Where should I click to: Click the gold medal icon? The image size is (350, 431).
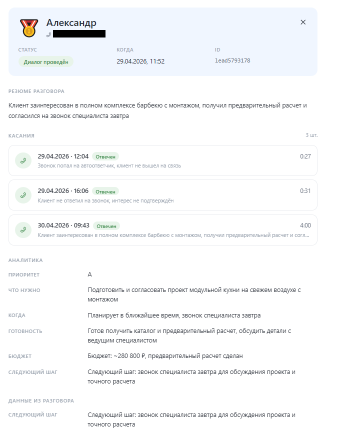pos(29,28)
